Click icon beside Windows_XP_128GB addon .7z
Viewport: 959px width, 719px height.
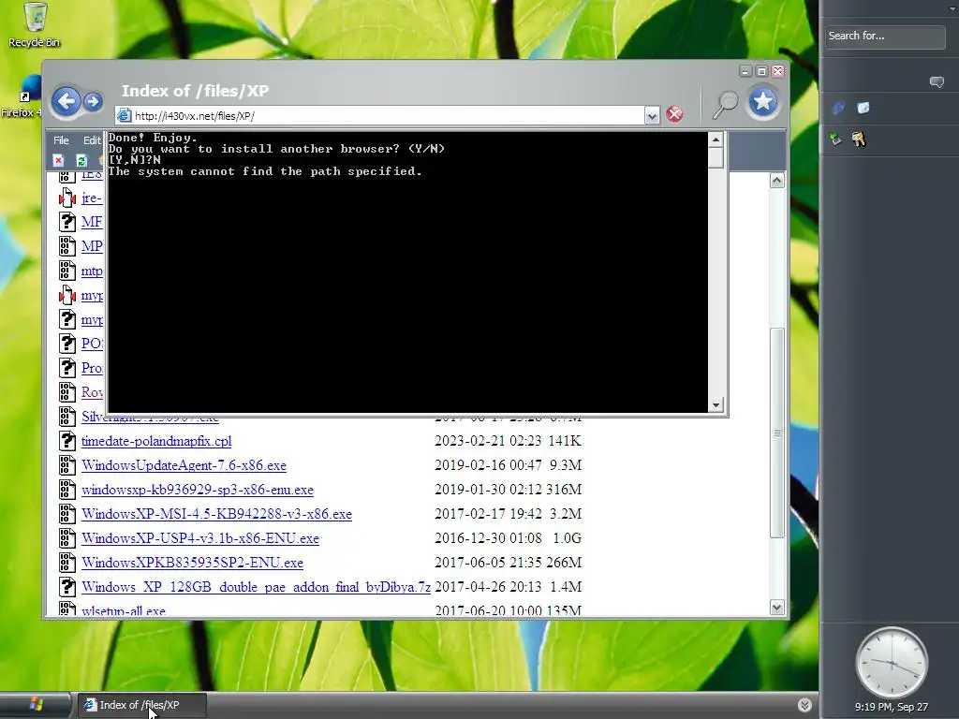[67, 587]
